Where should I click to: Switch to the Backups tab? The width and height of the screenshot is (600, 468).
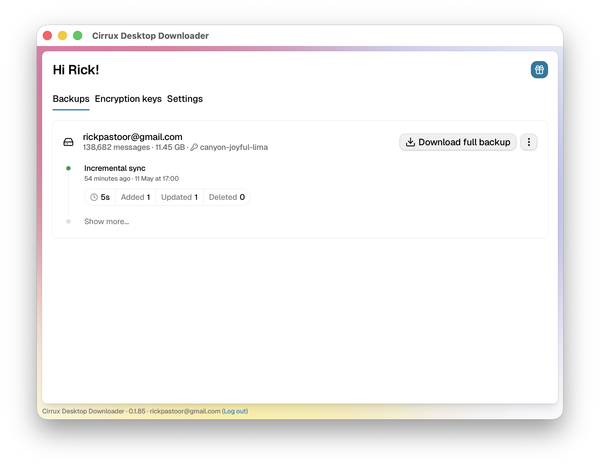pos(71,99)
